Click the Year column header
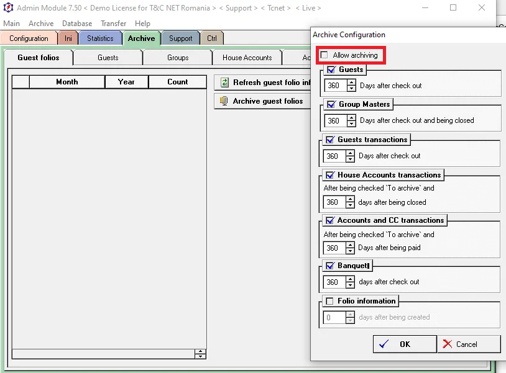506x373 pixels. pyautogui.click(x=126, y=82)
